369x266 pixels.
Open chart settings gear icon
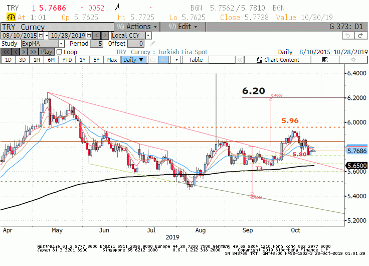pos(353,60)
